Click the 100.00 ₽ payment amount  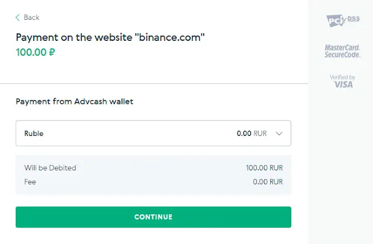pyautogui.click(x=36, y=53)
